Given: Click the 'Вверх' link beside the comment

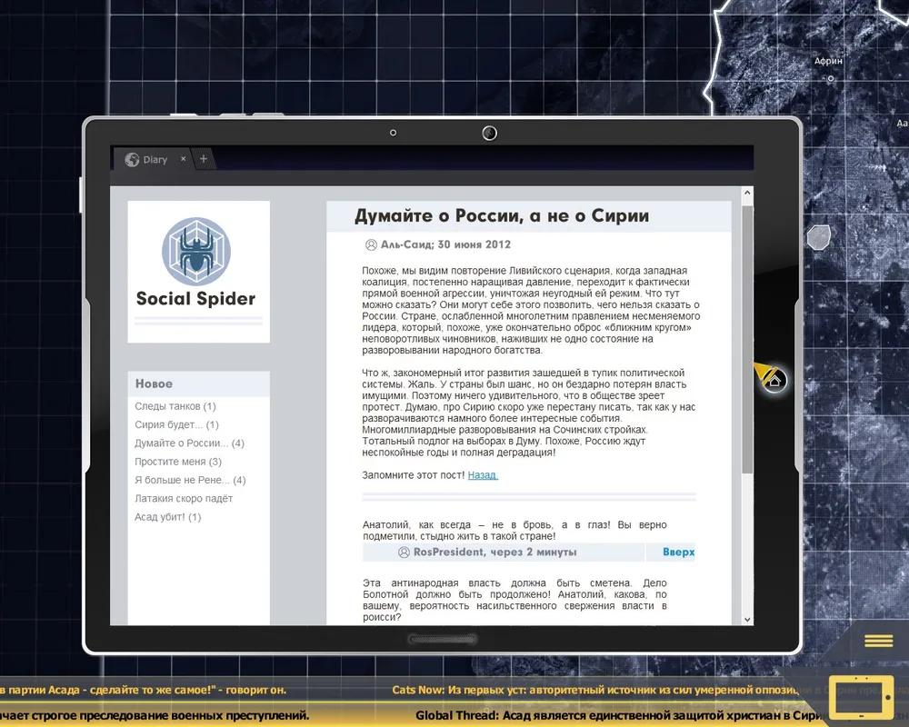Looking at the screenshot, I should (678, 553).
